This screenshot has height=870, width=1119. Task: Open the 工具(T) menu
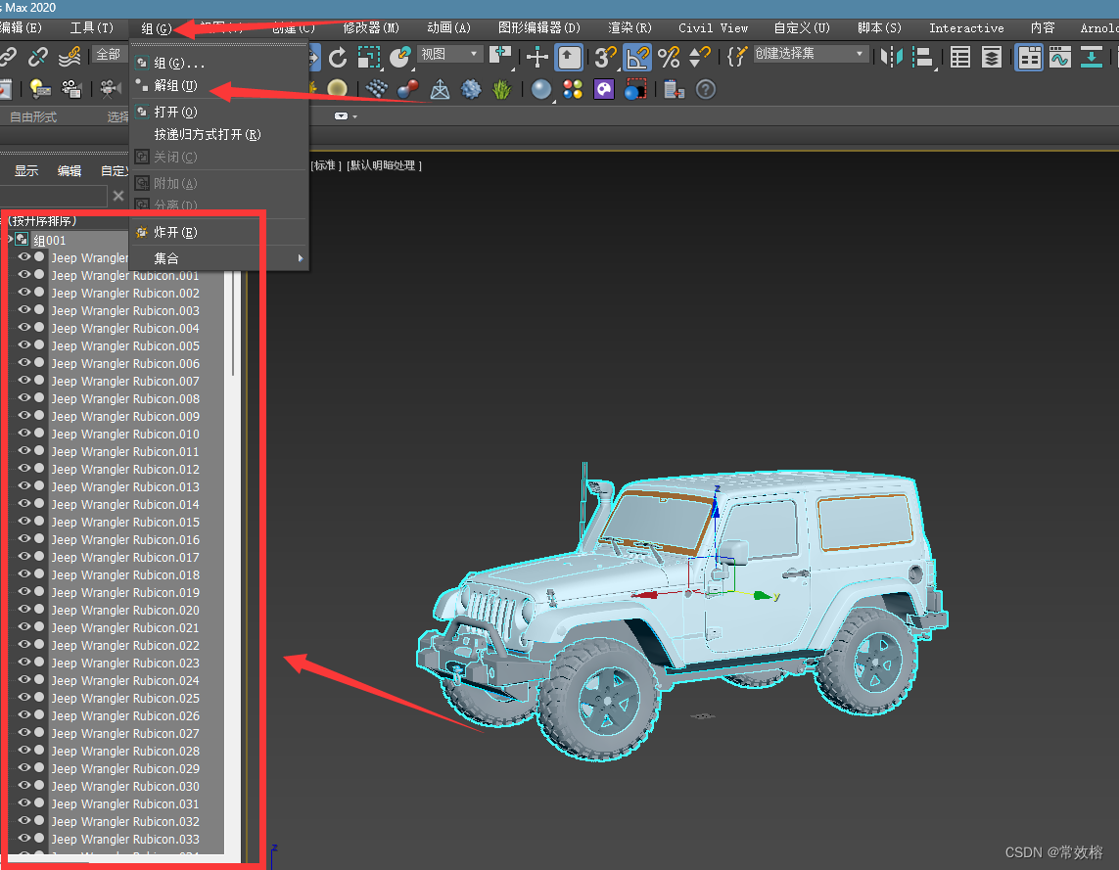[x=91, y=27]
